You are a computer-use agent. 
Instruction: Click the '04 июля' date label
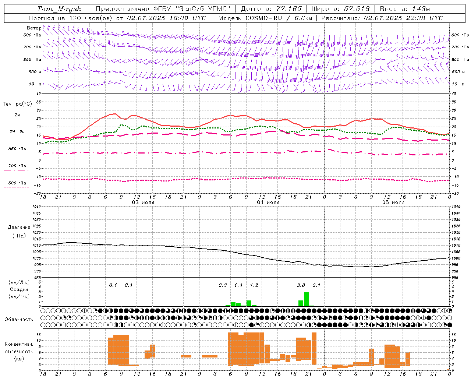tap(268, 202)
